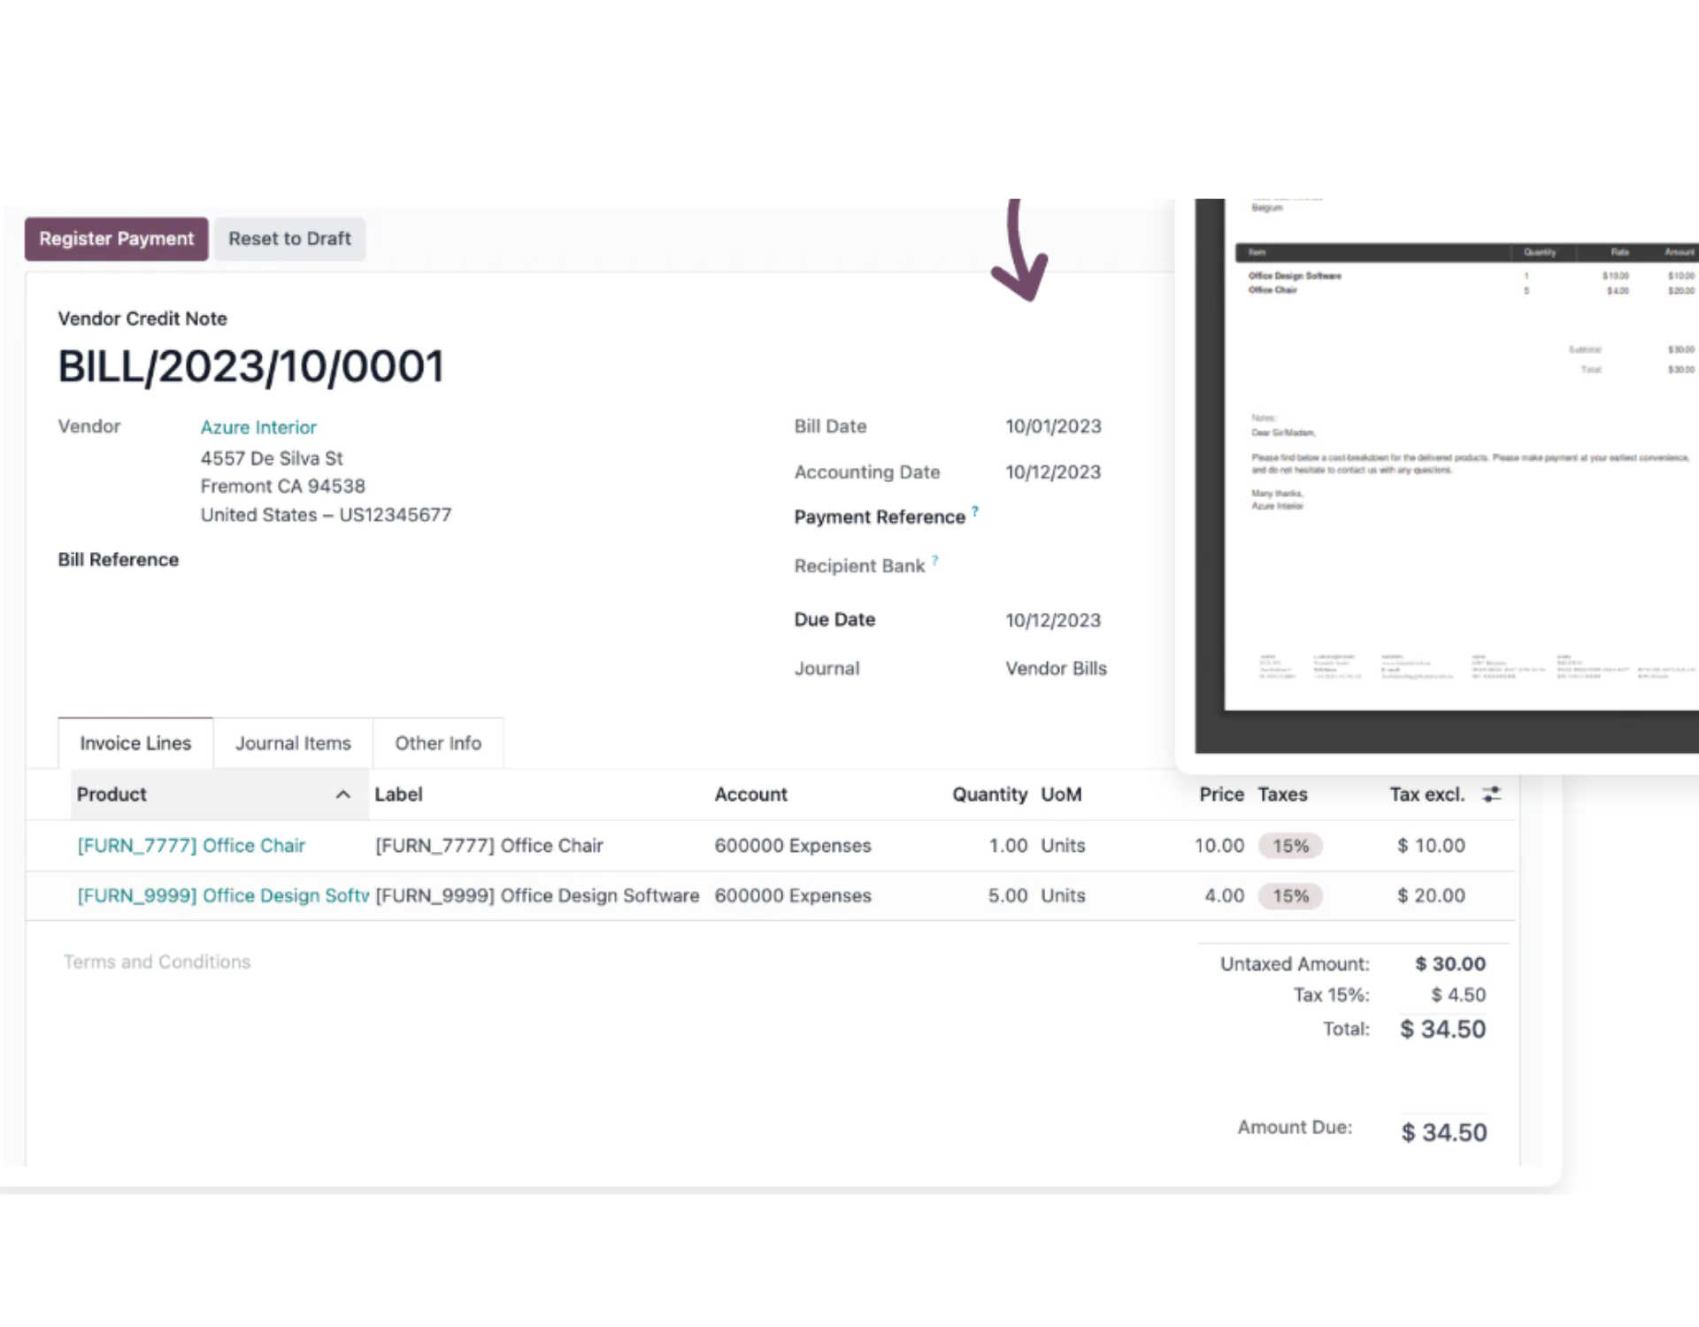Click the Due Date value field

click(1053, 620)
